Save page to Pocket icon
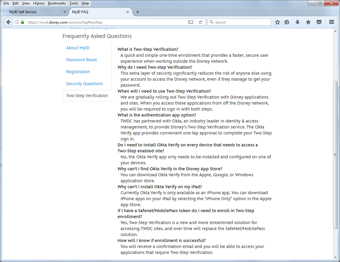 point(319,22)
